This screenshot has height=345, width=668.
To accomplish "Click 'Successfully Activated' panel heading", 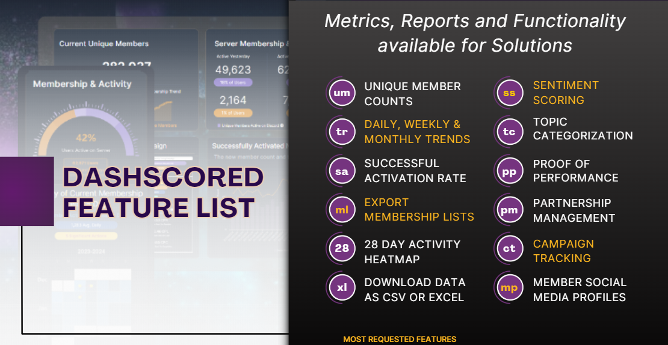I will [x=250, y=146].
